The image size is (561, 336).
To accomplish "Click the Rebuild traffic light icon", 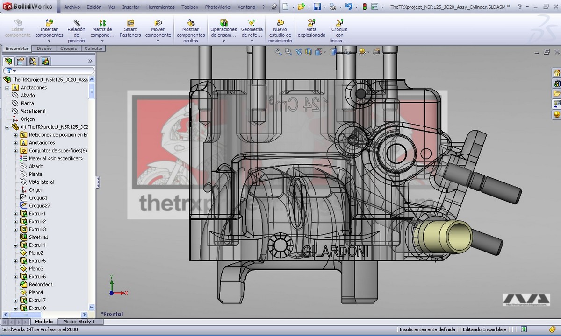I will tap(364, 7).
